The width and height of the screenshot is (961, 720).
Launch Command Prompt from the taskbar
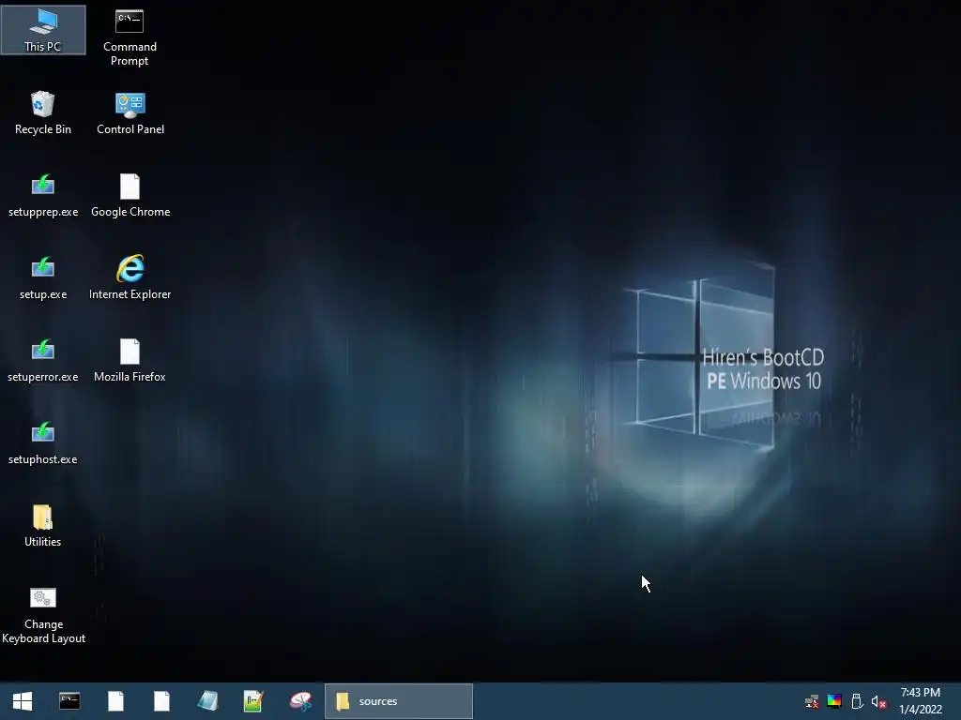click(x=69, y=701)
